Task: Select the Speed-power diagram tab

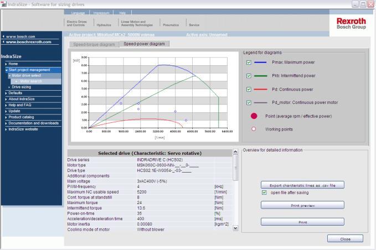Action: point(145,44)
